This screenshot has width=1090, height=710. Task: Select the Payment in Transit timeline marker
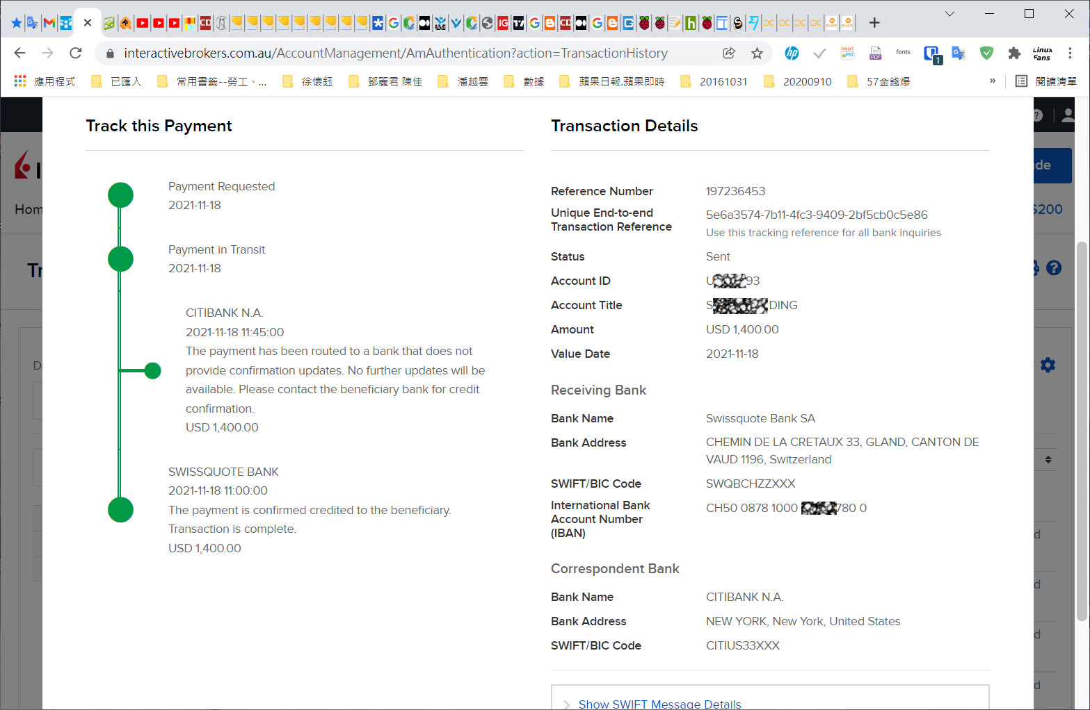click(x=120, y=259)
